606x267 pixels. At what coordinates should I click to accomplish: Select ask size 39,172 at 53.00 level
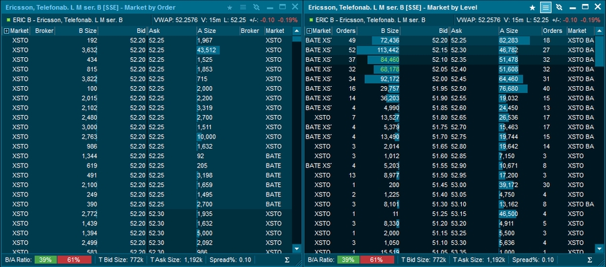click(508, 185)
